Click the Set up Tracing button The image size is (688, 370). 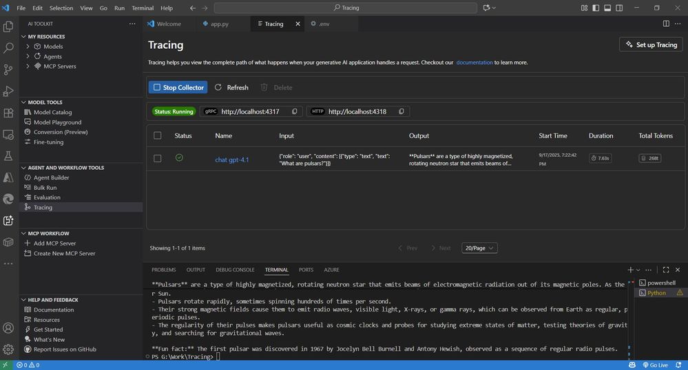pyautogui.click(x=651, y=45)
